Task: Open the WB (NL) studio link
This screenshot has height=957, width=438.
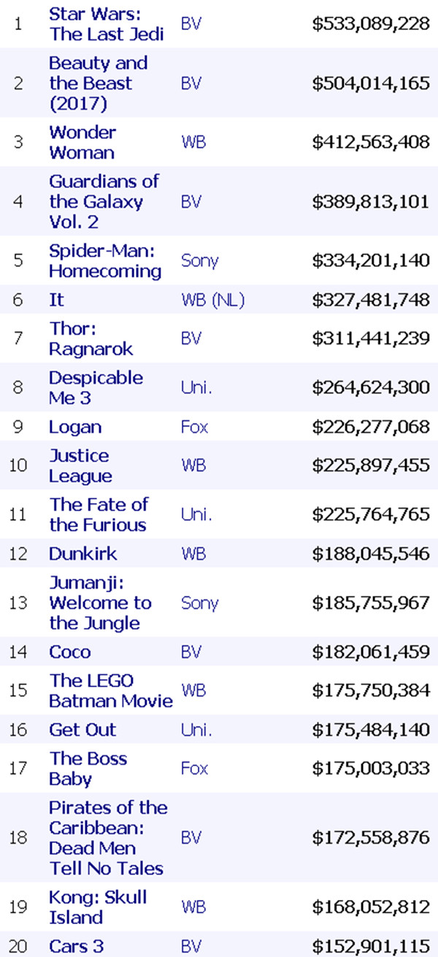Action: [212, 300]
